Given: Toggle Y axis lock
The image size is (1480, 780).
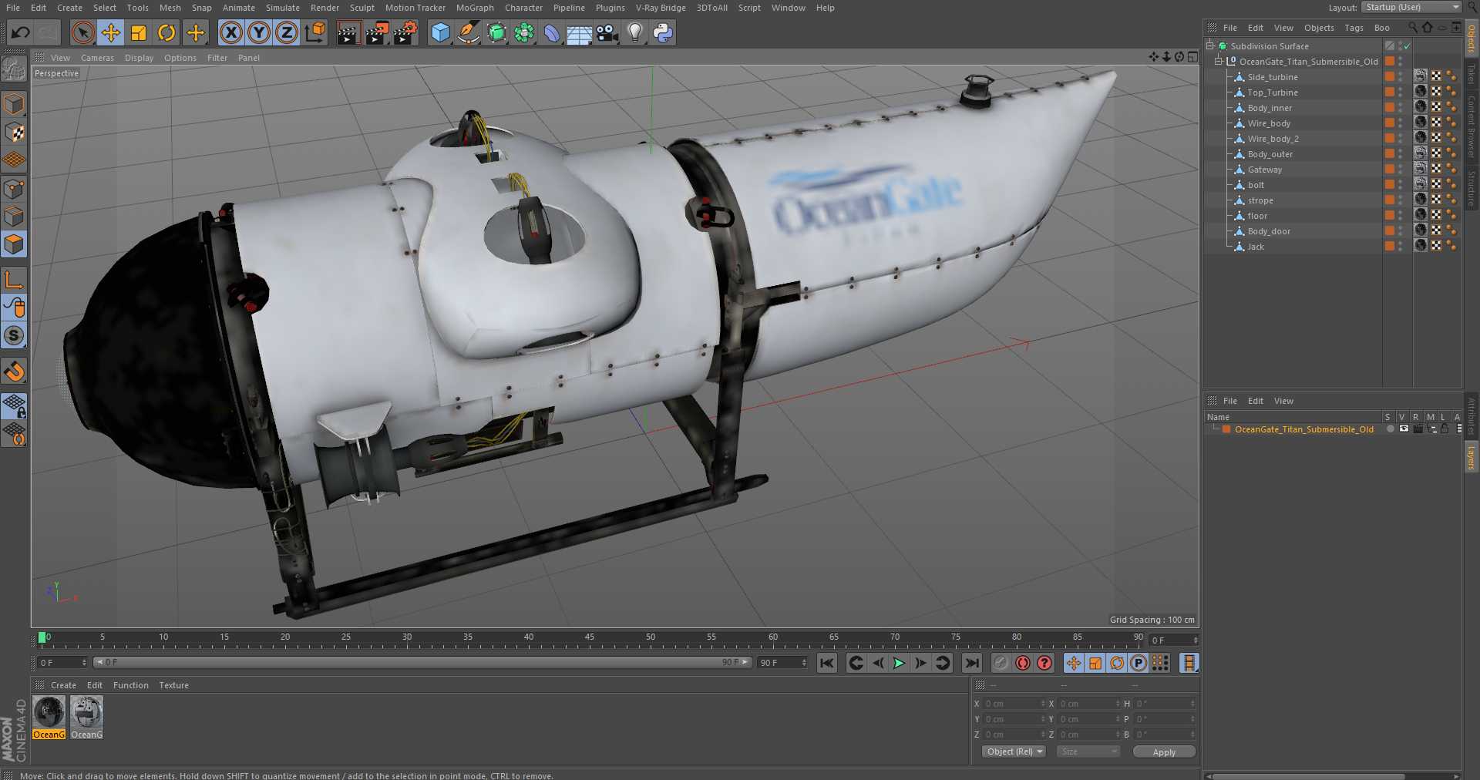Looking at the screenshot, I should point(259,32).
